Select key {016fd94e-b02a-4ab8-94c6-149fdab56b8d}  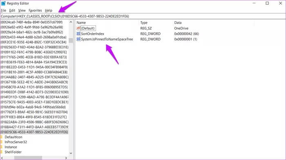[33, 107]
